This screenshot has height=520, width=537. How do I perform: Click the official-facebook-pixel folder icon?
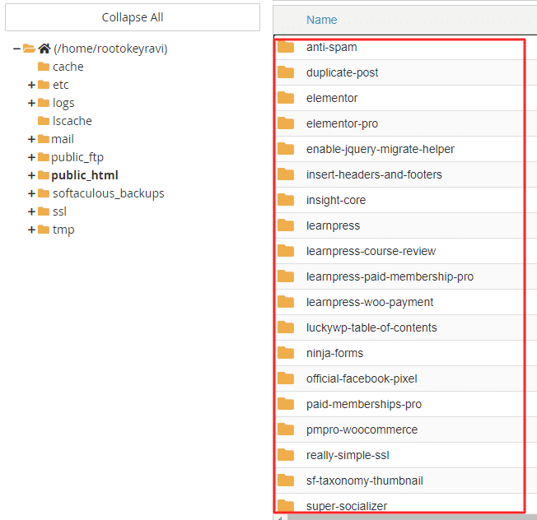(286, 378)
